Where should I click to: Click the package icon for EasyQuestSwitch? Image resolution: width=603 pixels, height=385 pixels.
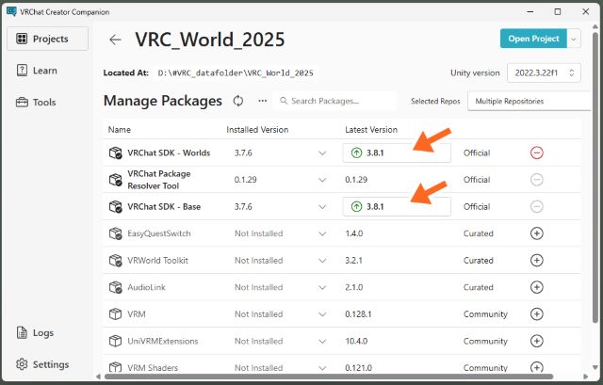(x=115, y=233)
